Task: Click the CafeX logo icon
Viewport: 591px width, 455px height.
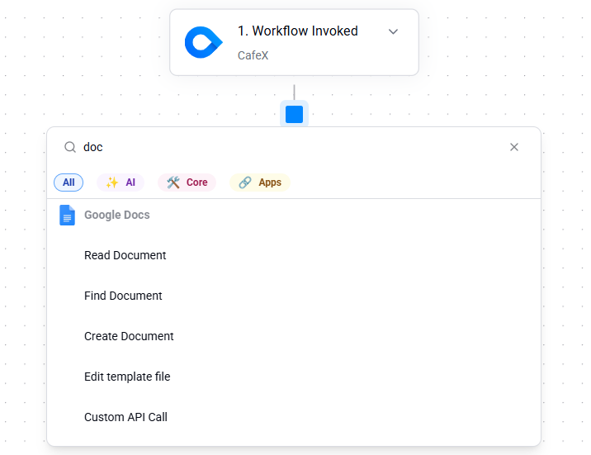Action: pos(204,42)
